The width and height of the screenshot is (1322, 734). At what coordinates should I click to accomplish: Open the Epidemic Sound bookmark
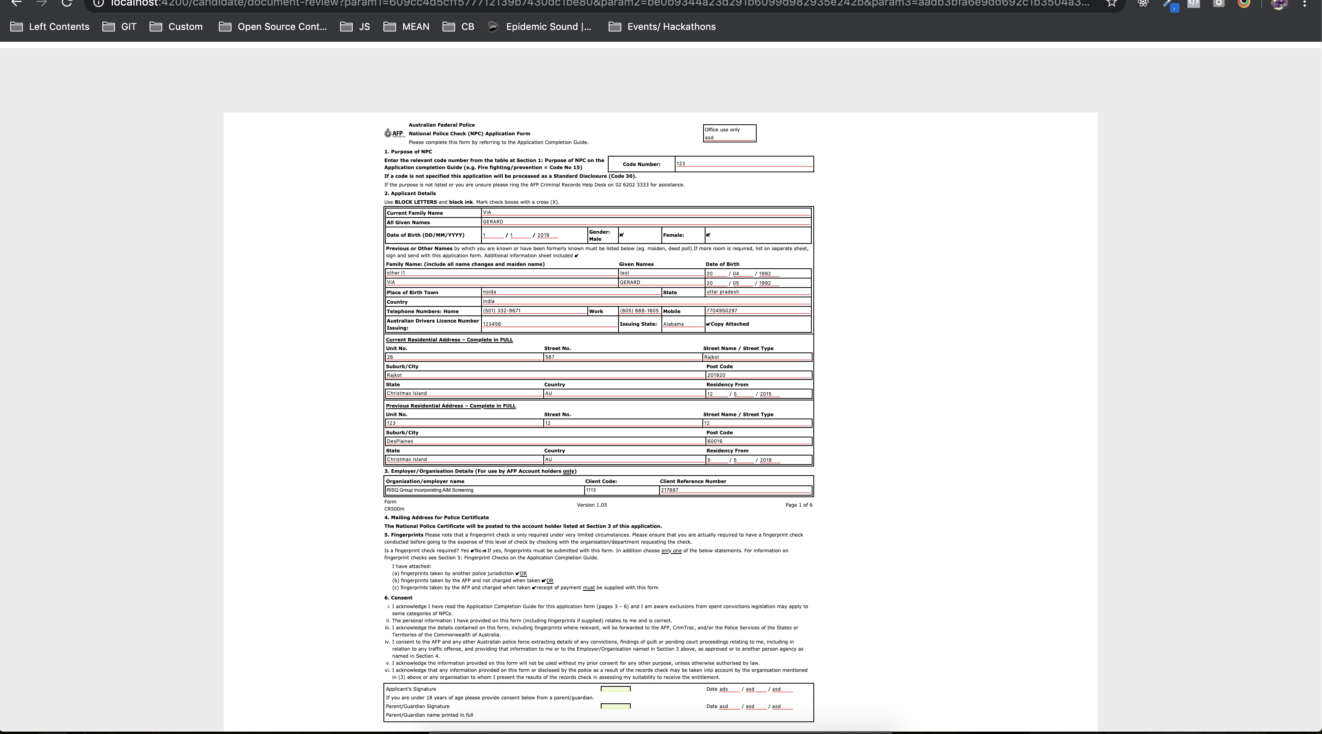[539, 27]
